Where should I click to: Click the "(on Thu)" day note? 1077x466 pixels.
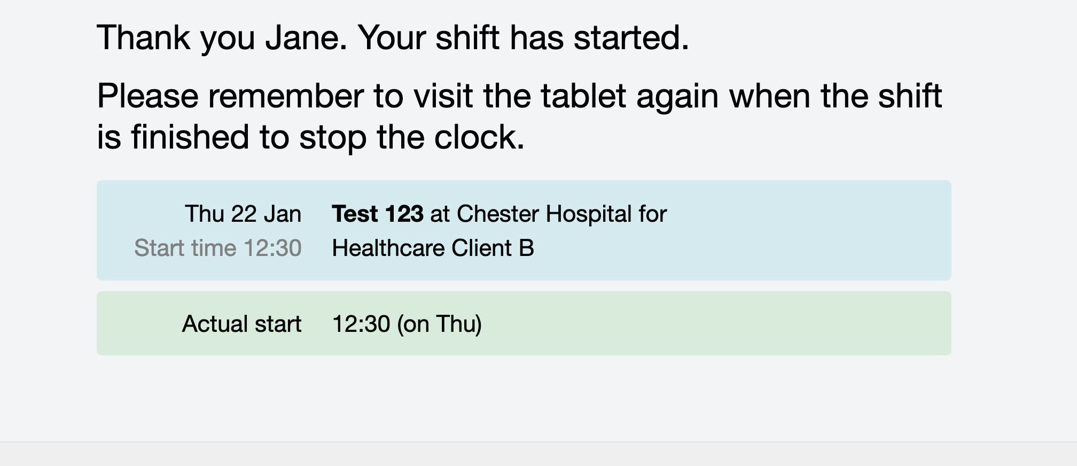pos(439,324)
